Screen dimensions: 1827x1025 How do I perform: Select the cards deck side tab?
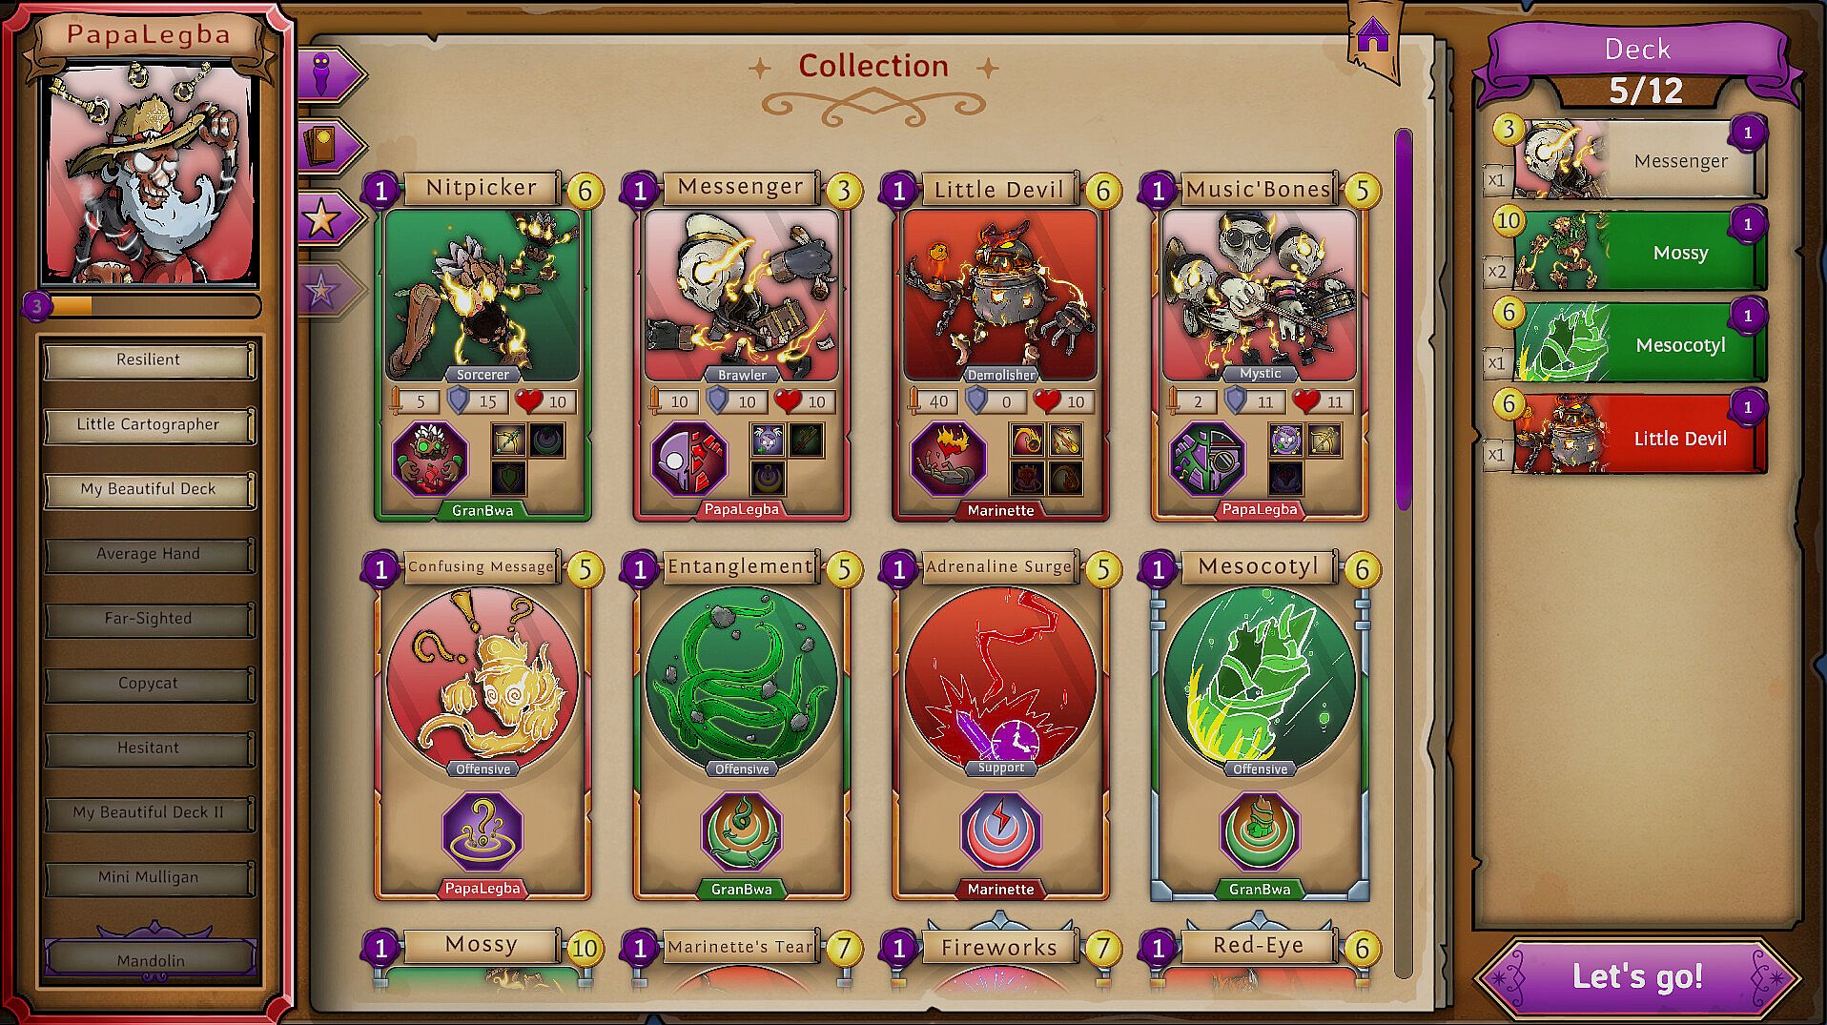click(329, 147)
